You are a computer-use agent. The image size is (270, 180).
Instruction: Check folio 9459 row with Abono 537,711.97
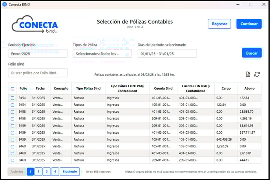point(13,132)
